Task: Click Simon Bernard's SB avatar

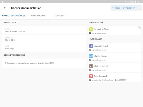Action: pyautogui.click(x=91, y=46)
